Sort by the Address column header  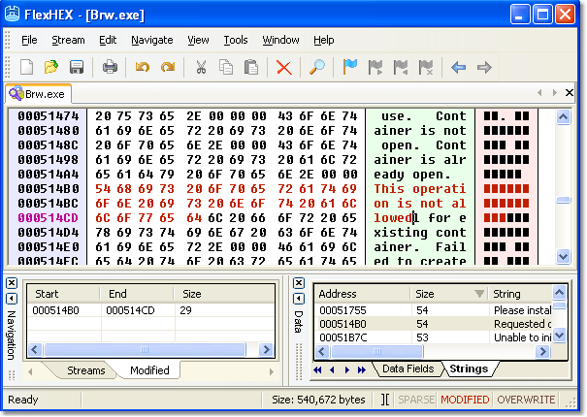click(362, 294)
